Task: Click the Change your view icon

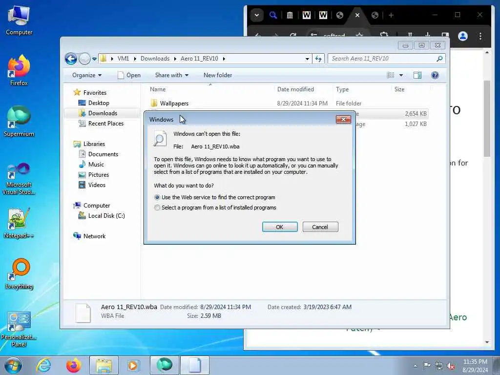Action: click(391, 75)
